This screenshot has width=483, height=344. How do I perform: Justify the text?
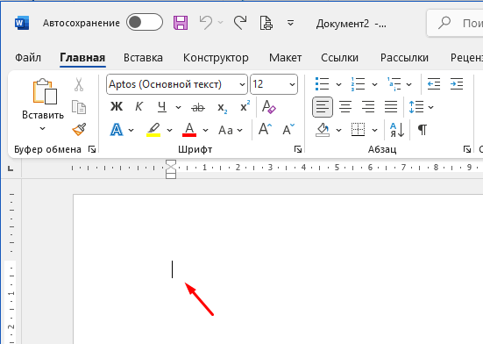[391, 107]
